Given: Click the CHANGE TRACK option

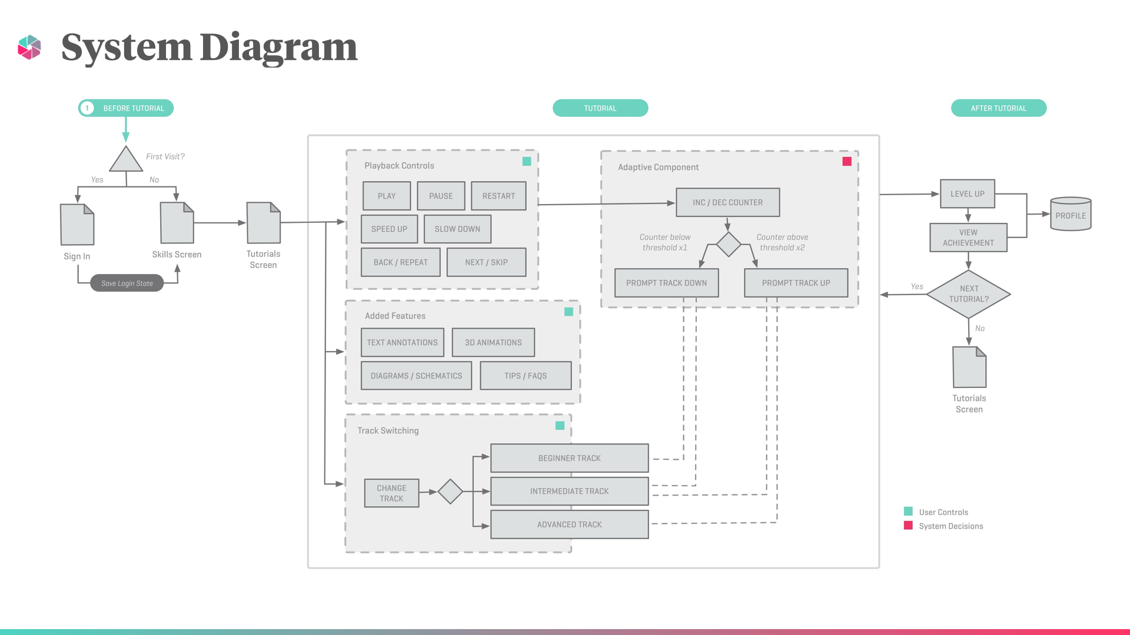Looking at the screenshot, I should coord(392,492).
